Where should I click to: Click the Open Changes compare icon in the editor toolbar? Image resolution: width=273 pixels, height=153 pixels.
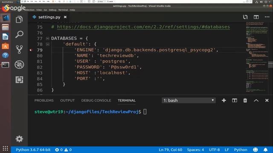tap(245, 17)
